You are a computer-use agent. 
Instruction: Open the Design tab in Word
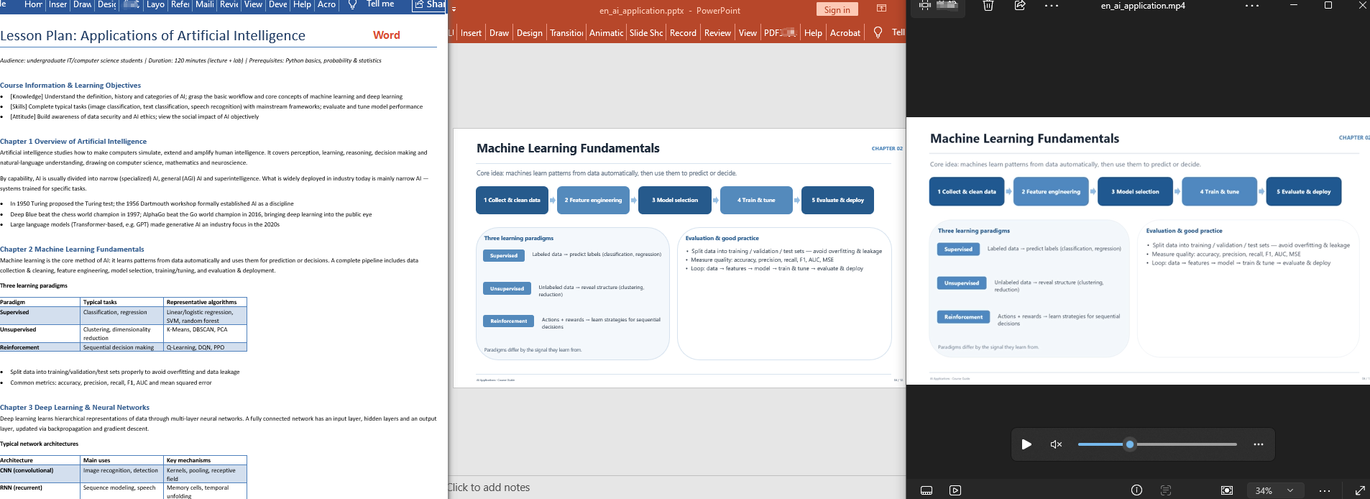pos(106,4)
